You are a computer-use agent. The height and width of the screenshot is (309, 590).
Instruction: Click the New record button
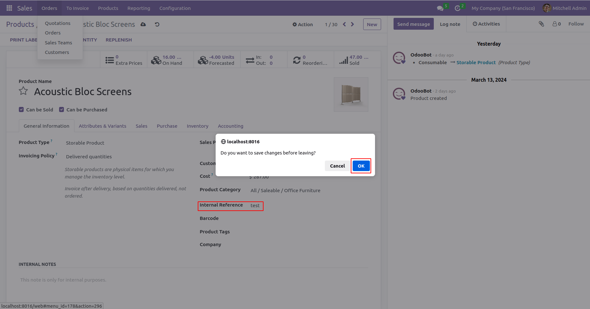(x=372, y=25)
